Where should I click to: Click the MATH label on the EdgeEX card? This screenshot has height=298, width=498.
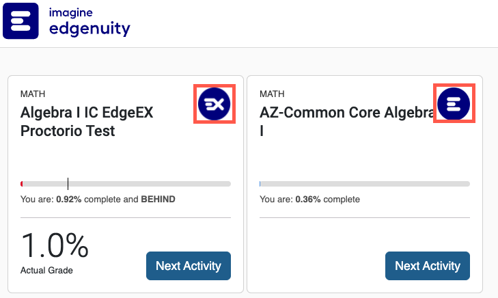point(33,94)
